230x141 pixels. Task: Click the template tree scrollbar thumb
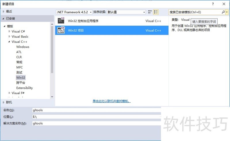pos(52,49)
